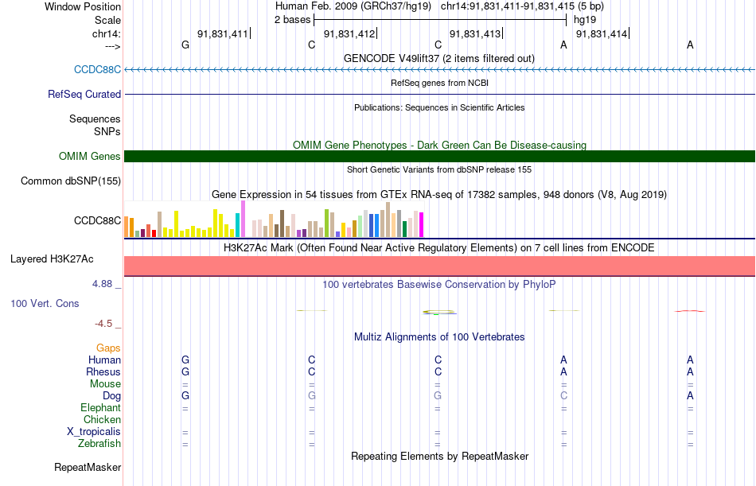Click the bright red bar in GTEx chart
The image size is (756, 486).
point(154,233)
